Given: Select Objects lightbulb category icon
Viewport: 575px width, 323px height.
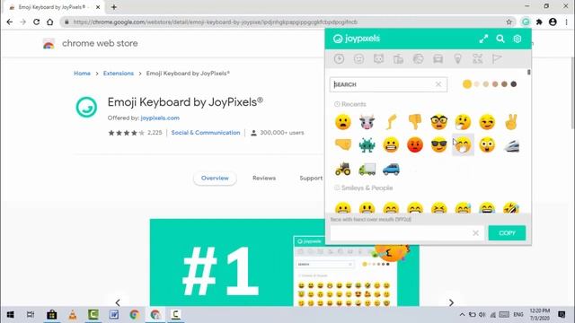Looking at the screenshot, I should coord(457,58).
